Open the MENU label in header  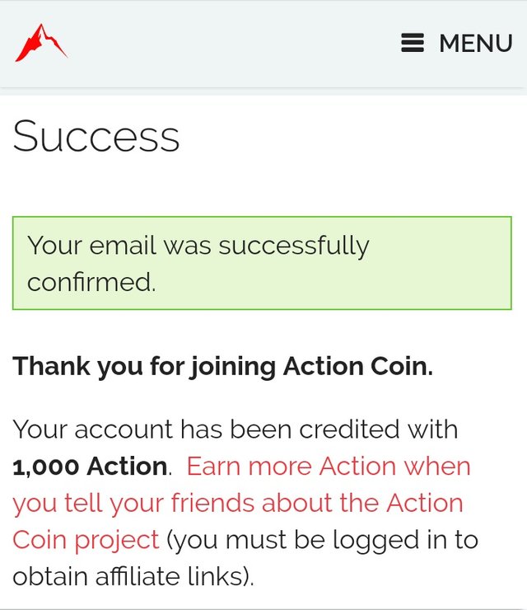point(475,44)
